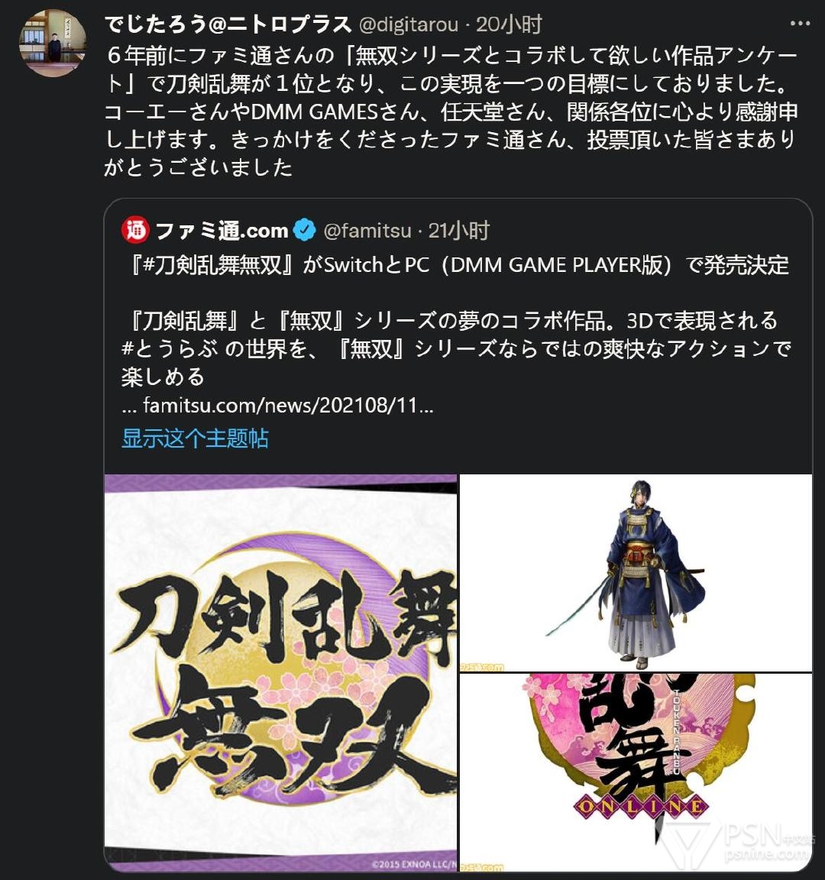Open the tweet's three-dot more options menu
825x880 pixels.
(800, 24)
